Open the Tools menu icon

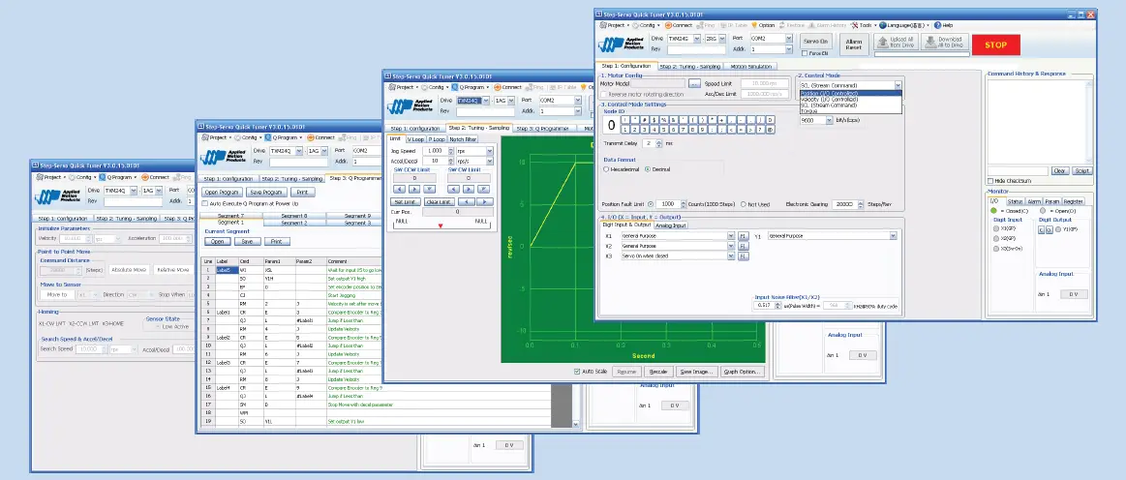coord(862,25)
